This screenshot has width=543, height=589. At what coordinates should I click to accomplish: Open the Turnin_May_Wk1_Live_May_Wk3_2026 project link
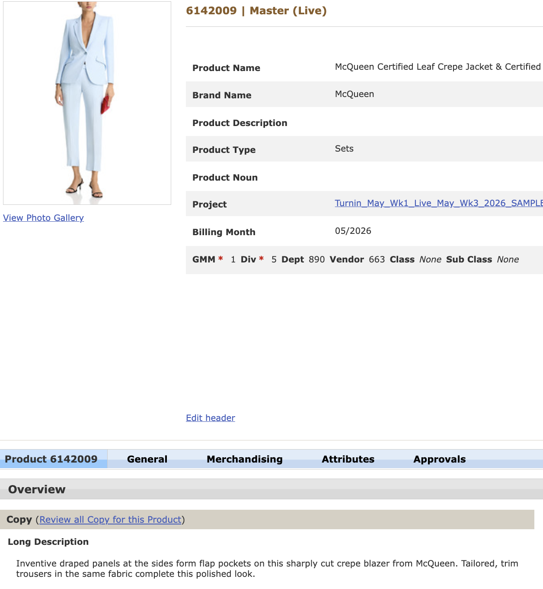click(439, 203)
